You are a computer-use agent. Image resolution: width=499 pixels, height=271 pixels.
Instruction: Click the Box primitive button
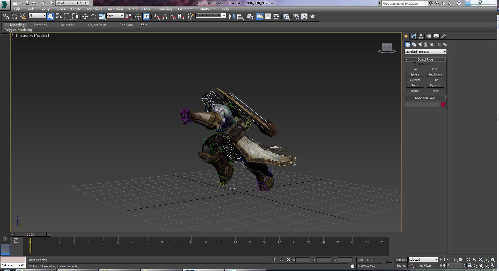(x=415, y=69)
